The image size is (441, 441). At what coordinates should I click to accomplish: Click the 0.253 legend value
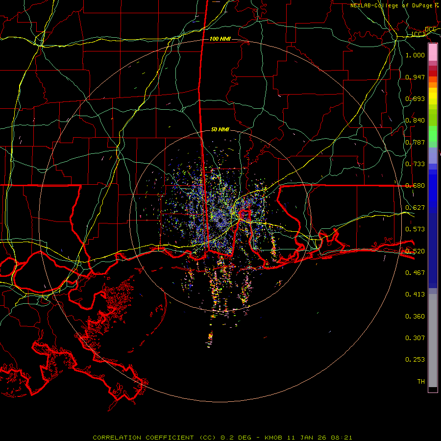pyautogui.click(x=415, y=360)
